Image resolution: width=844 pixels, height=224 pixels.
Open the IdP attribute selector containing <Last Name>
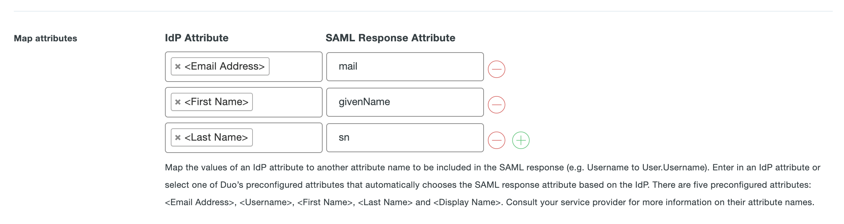pyautogui.click(x=286, y=138)
